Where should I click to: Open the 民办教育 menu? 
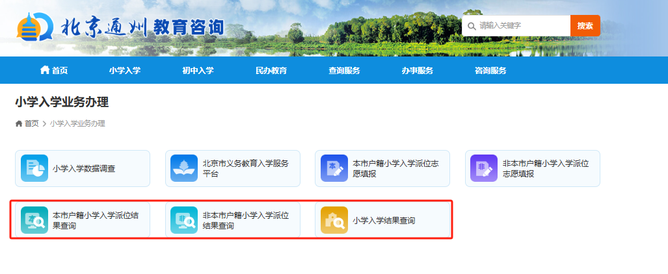(x=271, y=71)
